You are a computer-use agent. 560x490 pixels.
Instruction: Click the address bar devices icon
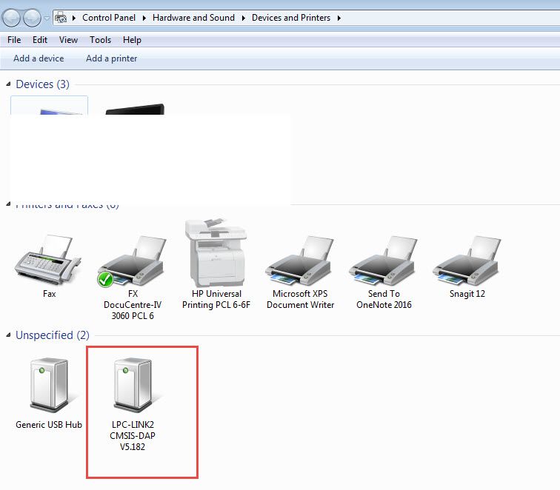click(x=61, y=17)
